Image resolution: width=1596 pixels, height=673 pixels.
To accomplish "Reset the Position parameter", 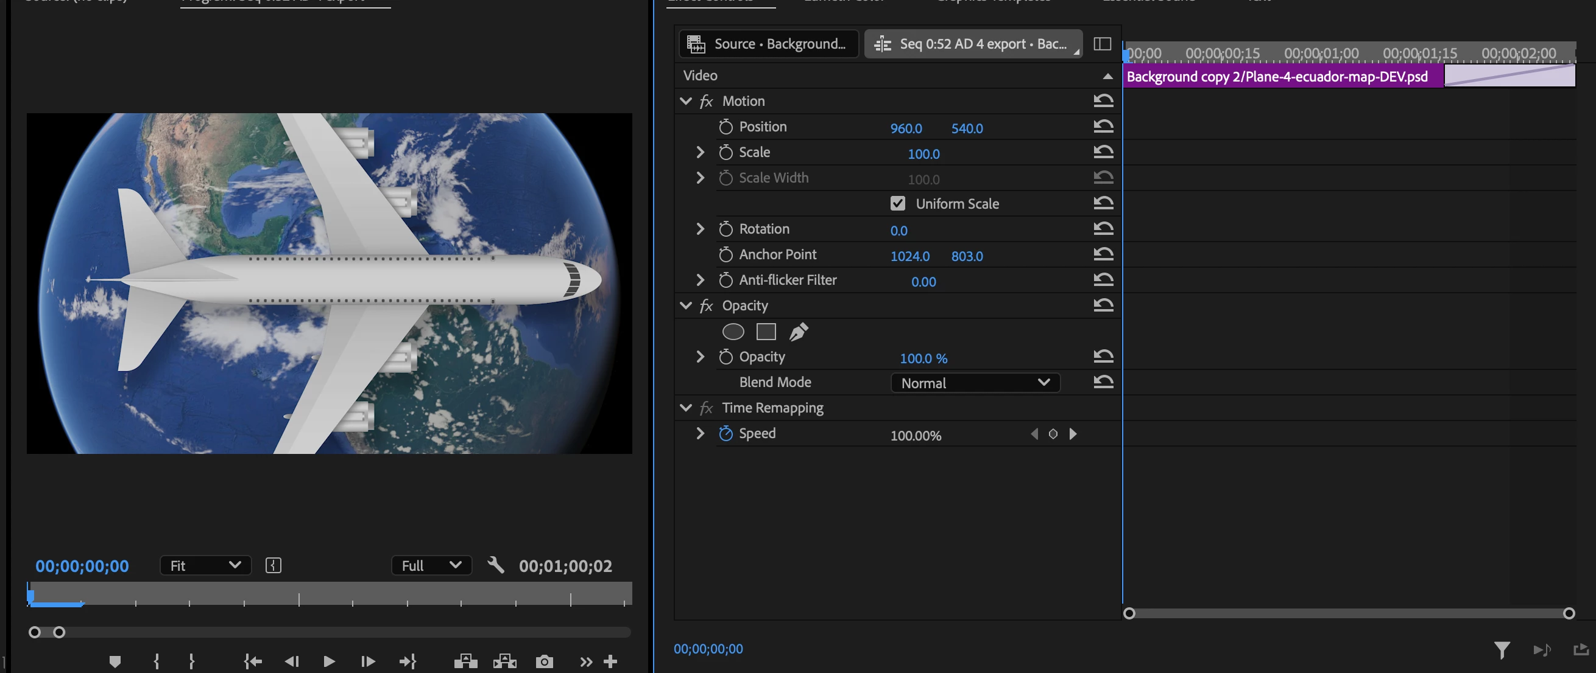I will pos(1103,127).
